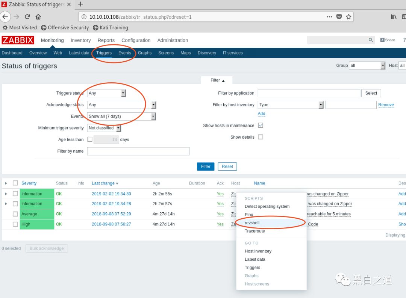Bookmark this page with the star icon
The image size is (406, 298).
click(x=348, y=17)
